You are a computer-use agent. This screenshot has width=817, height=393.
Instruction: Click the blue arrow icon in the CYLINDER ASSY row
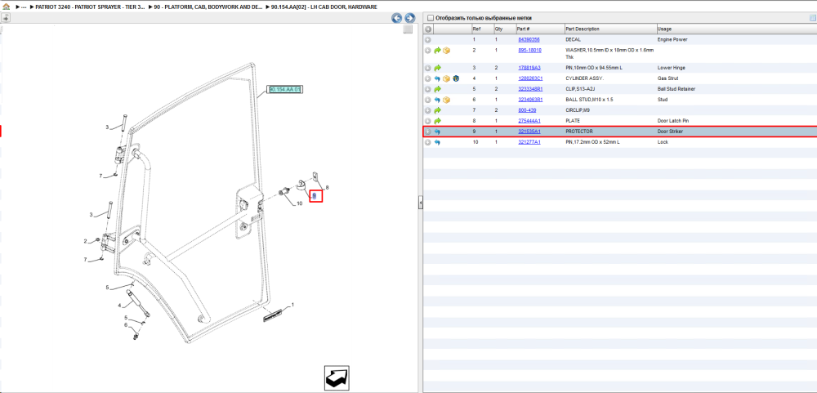click(x=437, y=78)
